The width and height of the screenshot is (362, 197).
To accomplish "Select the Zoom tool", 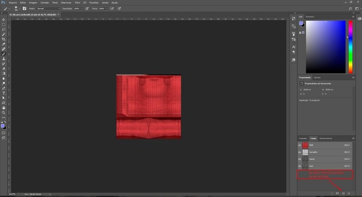I will click(x=3, y=113).
